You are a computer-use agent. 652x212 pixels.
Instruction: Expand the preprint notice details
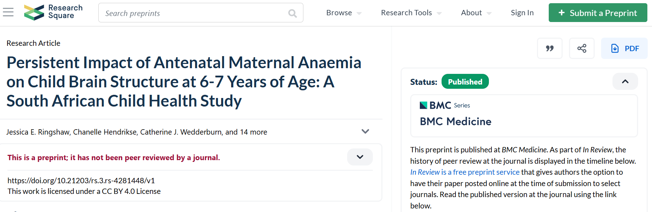point(360,157)
